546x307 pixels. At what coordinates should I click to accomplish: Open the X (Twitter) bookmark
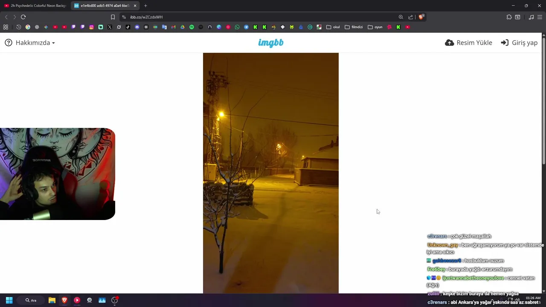click(110, 27)
